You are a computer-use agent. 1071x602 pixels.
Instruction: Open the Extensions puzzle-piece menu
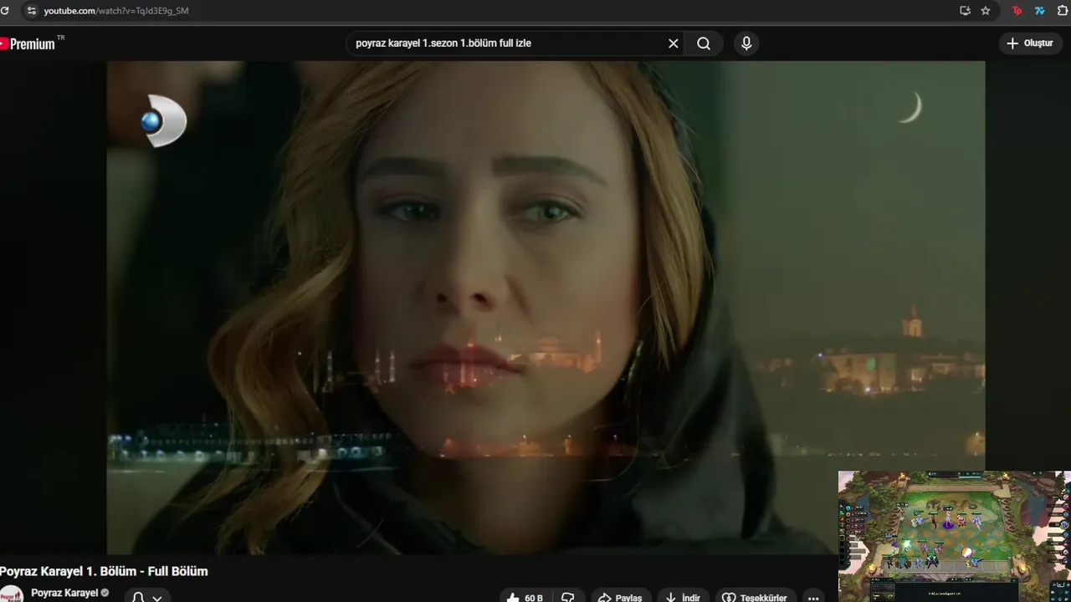click(x=1063, y=11)
